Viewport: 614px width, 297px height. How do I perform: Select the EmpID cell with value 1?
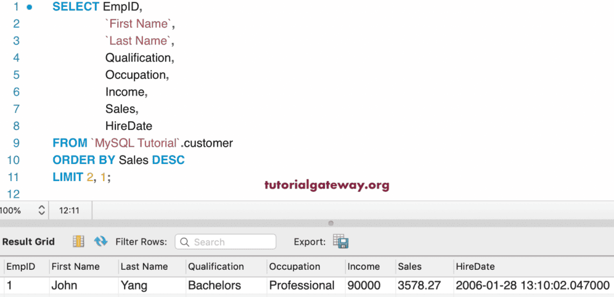(x=27, y=285)
